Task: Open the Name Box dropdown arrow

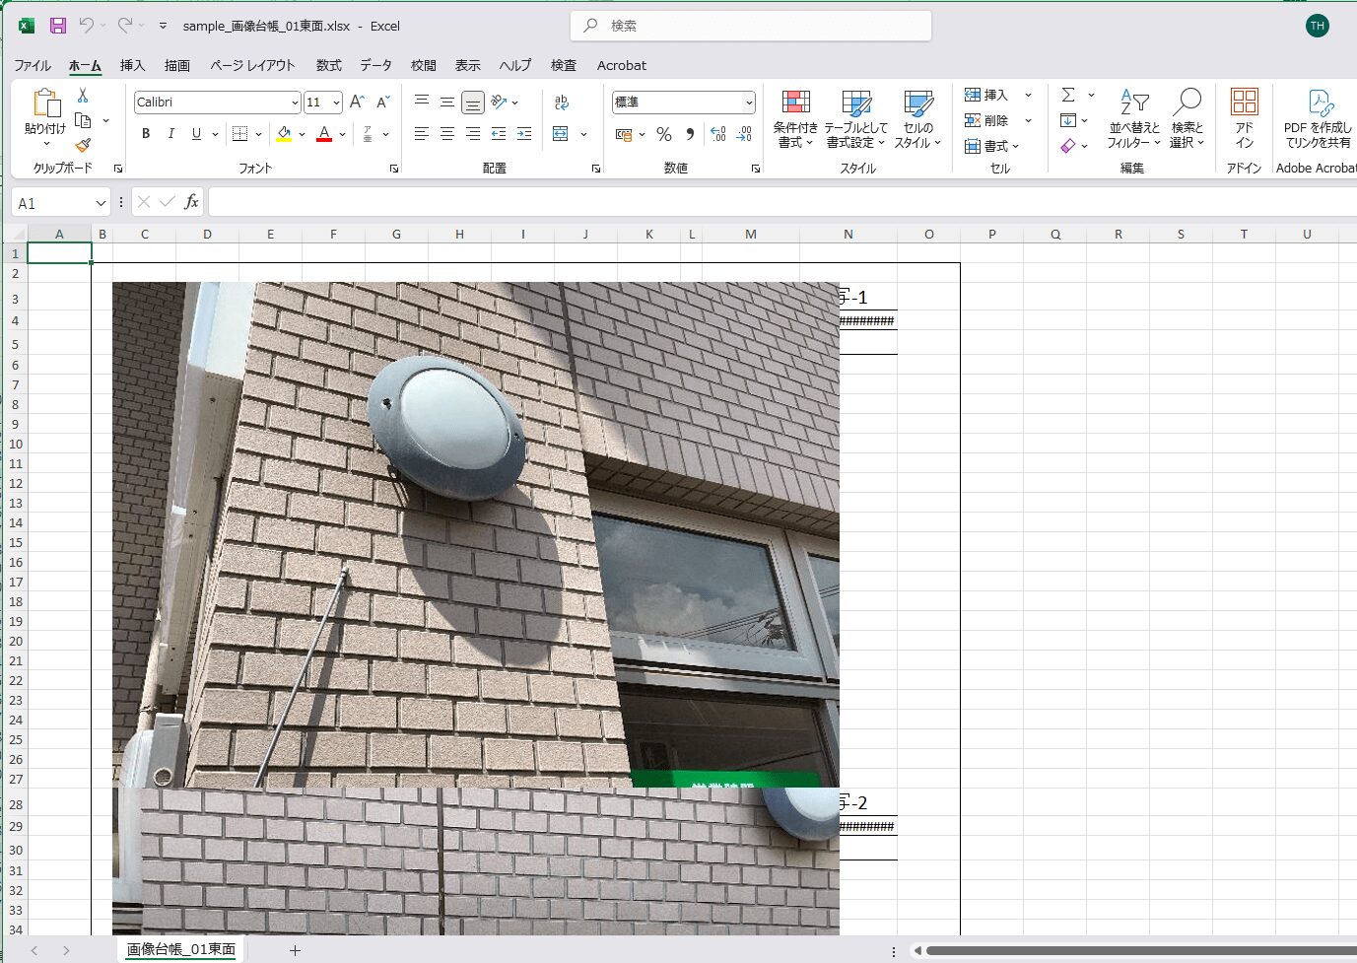Action: [x=101, y=203]
